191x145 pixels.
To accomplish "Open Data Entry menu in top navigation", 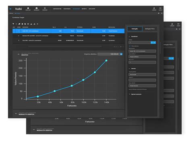I will 92,9.
